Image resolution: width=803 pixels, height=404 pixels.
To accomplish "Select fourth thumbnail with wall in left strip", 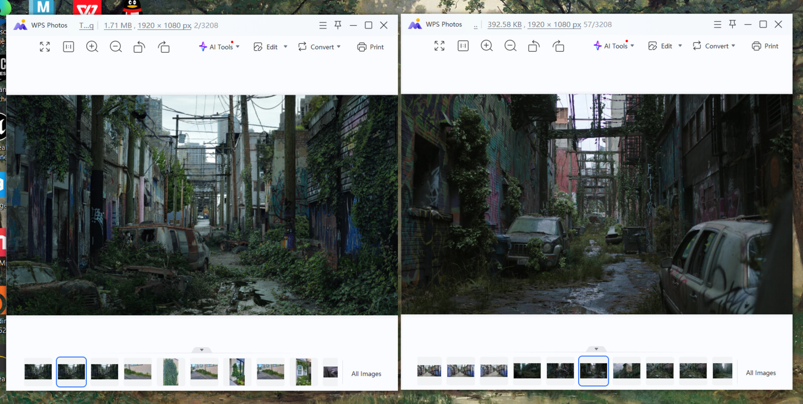I will click(138, 372).
